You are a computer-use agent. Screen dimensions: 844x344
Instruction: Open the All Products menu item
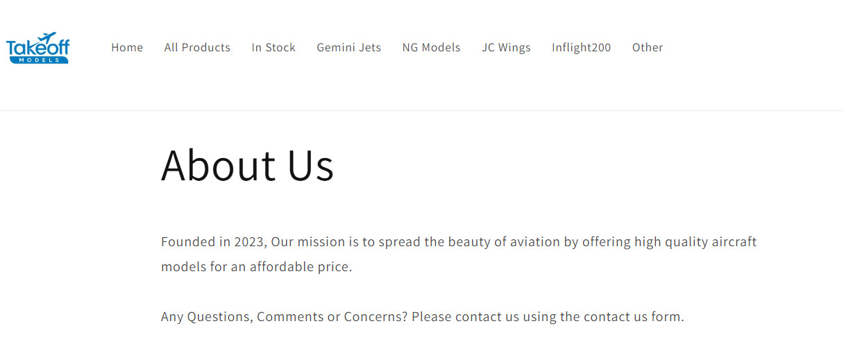197,47
